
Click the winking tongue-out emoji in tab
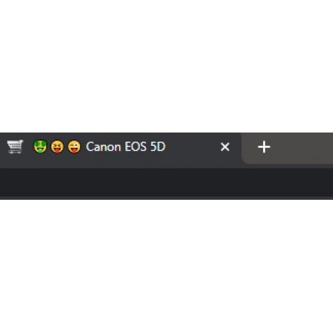(74, 147)
